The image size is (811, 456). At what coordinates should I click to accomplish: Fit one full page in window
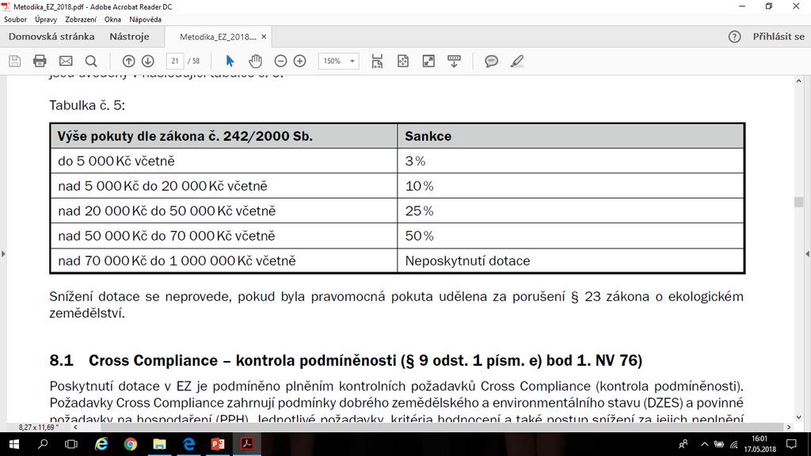(x=403, y=61)
